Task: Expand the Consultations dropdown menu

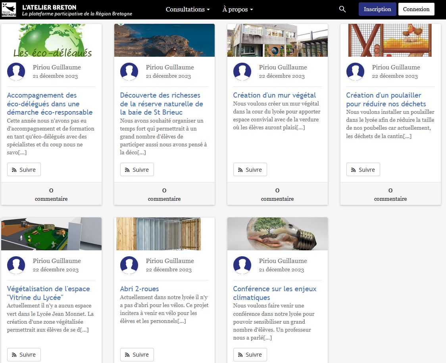Action: [x=188, y=9]
